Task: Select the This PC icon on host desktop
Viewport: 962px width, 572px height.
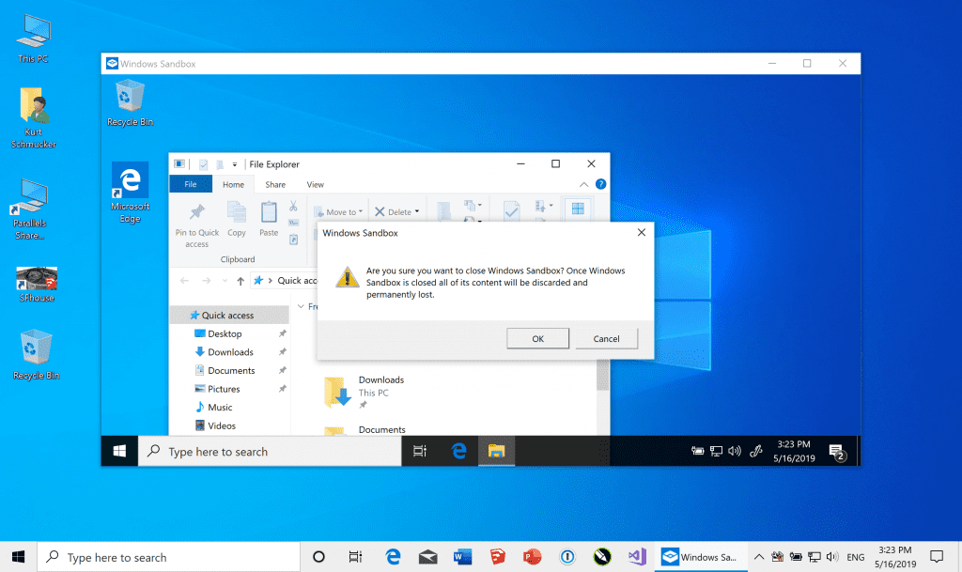Action: pyautogui.click(x=33, y=39)
